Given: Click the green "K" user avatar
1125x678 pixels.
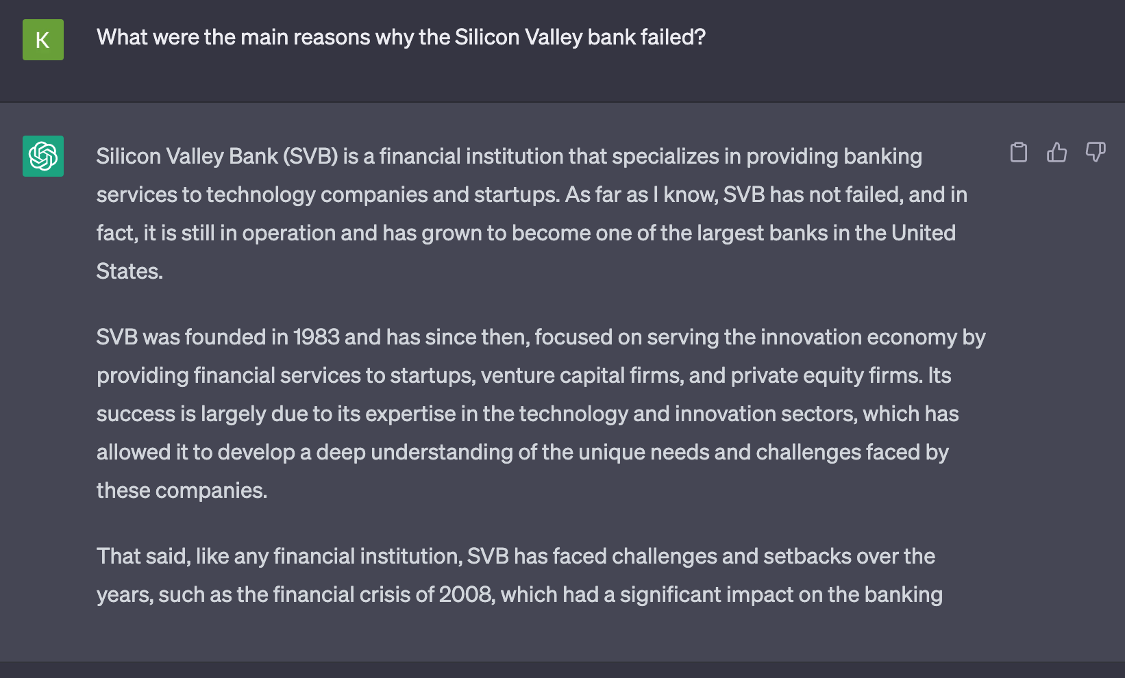Looking at the screenshot, I should point(43,40).
